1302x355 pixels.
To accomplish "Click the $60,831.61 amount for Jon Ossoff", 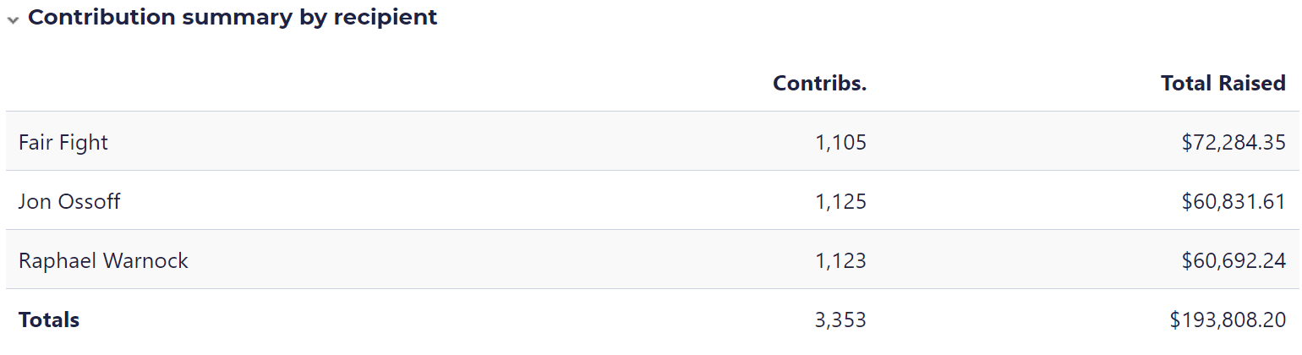I will point(1234,201).
